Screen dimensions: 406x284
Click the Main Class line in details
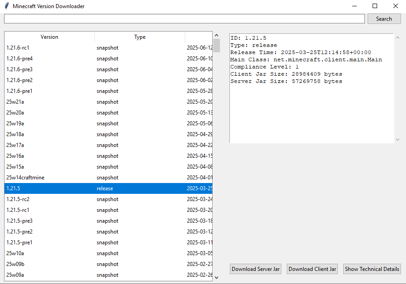point(306,60)
